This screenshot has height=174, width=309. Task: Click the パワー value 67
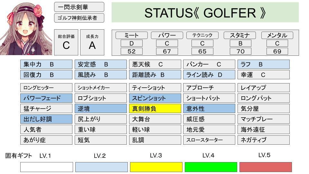[x=167, y=51]
